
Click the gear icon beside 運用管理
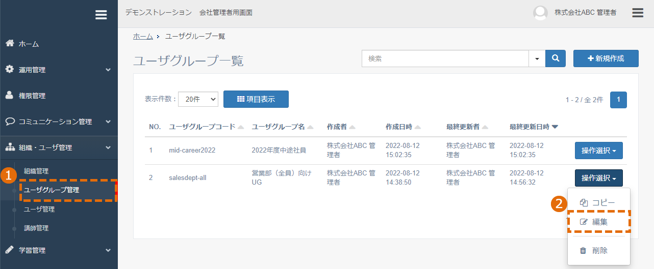click(9, 70)
